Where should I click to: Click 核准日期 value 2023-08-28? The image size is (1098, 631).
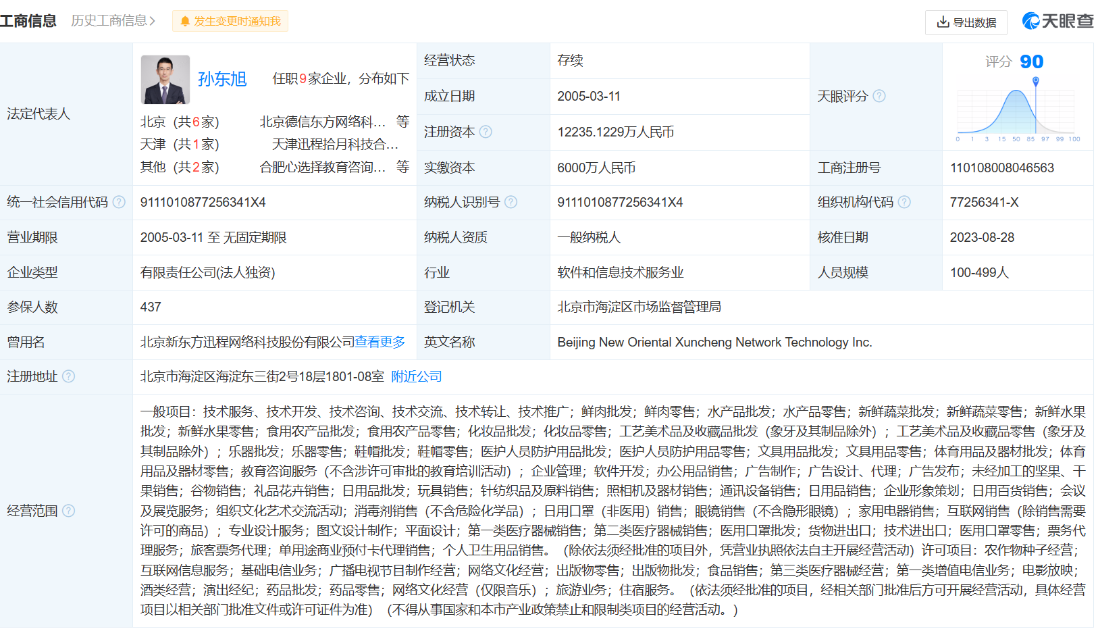tap(982, 237)
